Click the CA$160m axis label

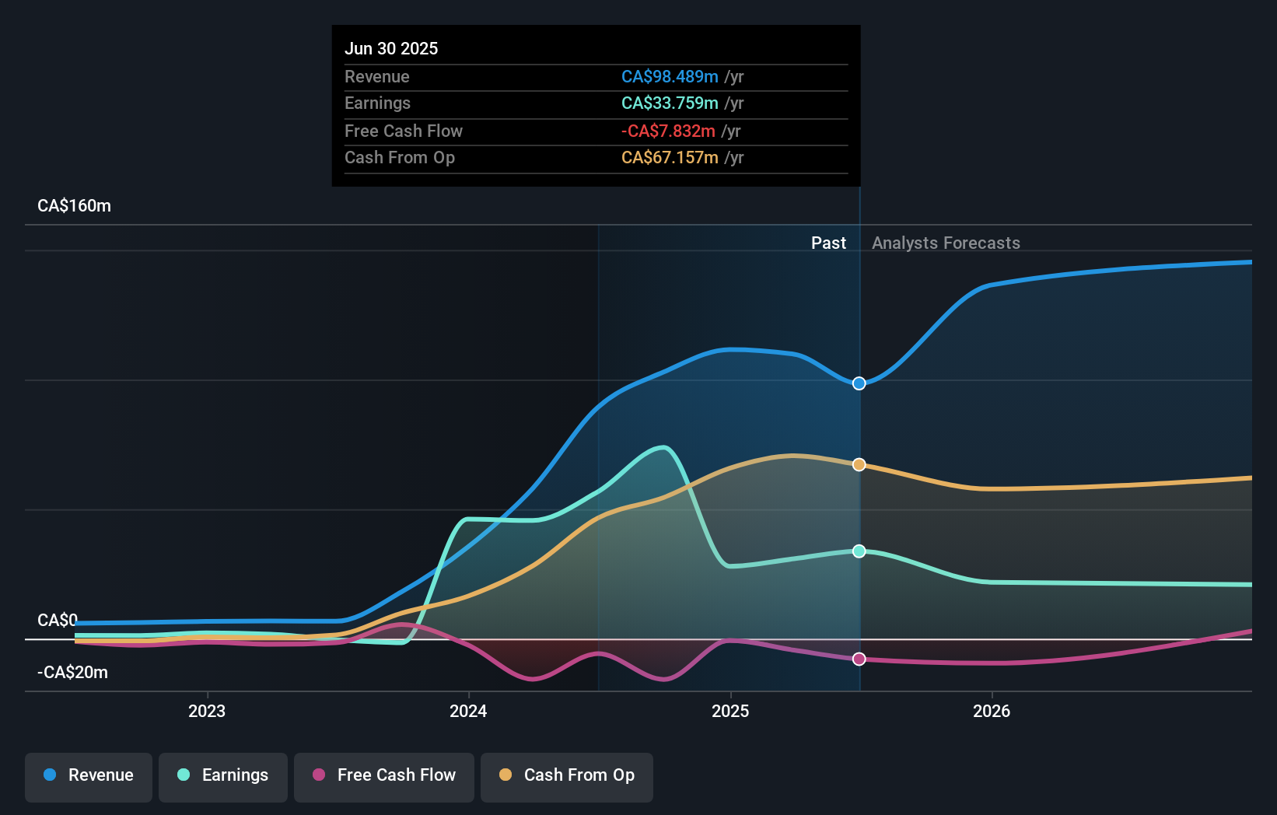[x=74, y=205]
